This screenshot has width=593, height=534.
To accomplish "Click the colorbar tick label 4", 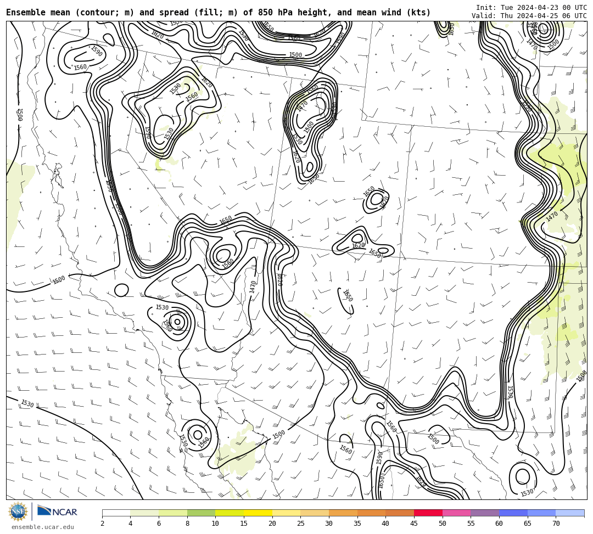I will coord(131,524).
